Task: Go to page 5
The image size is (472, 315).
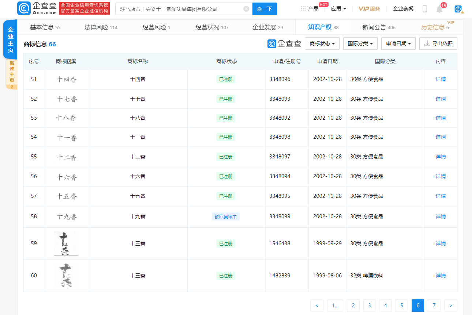Action: [x=402, y=306]
